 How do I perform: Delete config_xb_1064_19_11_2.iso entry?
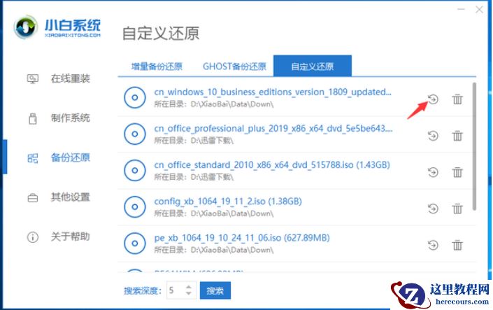(x=457, y=209)
